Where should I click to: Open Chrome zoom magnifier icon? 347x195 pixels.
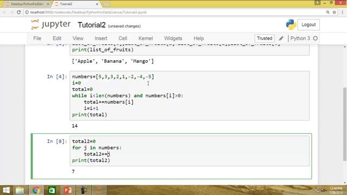pyautogui.click(x=327, y=12)
